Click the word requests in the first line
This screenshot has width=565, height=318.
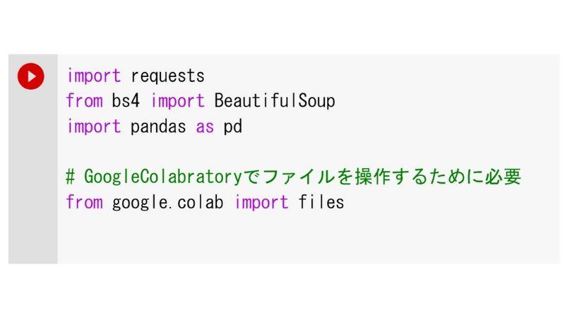(167, 76)
